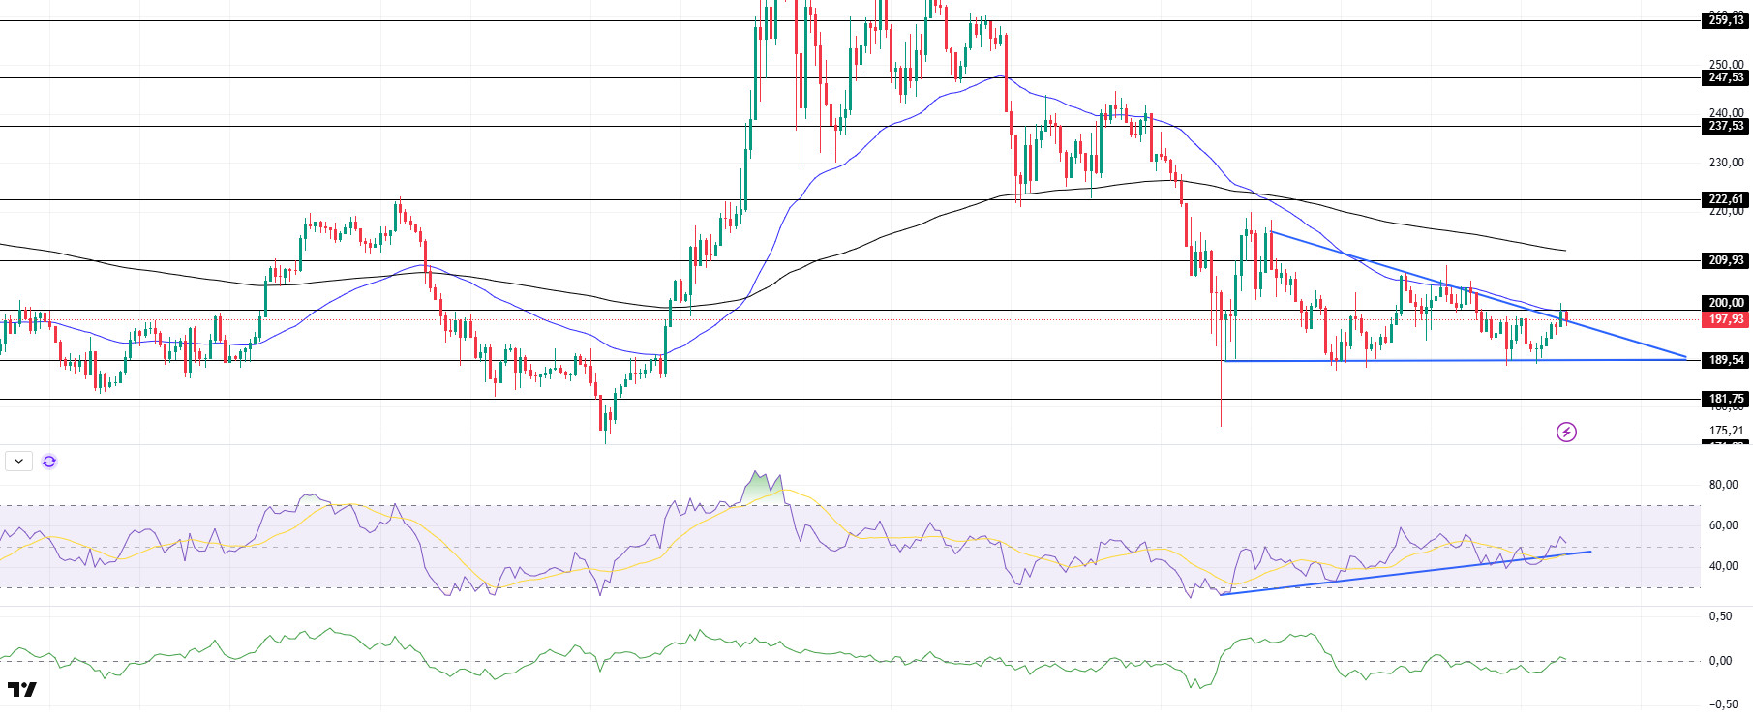Image resolution: width=1753 pixels, height=718 pixels.
Task: Select the 259,13 price level label
Action: 1726,20
